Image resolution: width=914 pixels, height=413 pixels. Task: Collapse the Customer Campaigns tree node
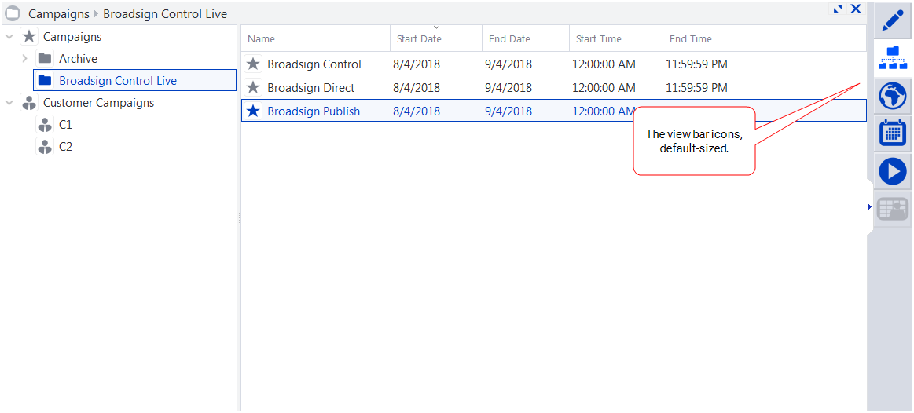click(9, 103)
